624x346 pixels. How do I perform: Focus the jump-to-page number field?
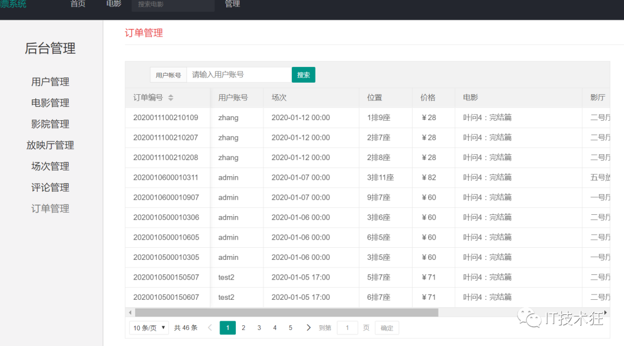[347, 328]
